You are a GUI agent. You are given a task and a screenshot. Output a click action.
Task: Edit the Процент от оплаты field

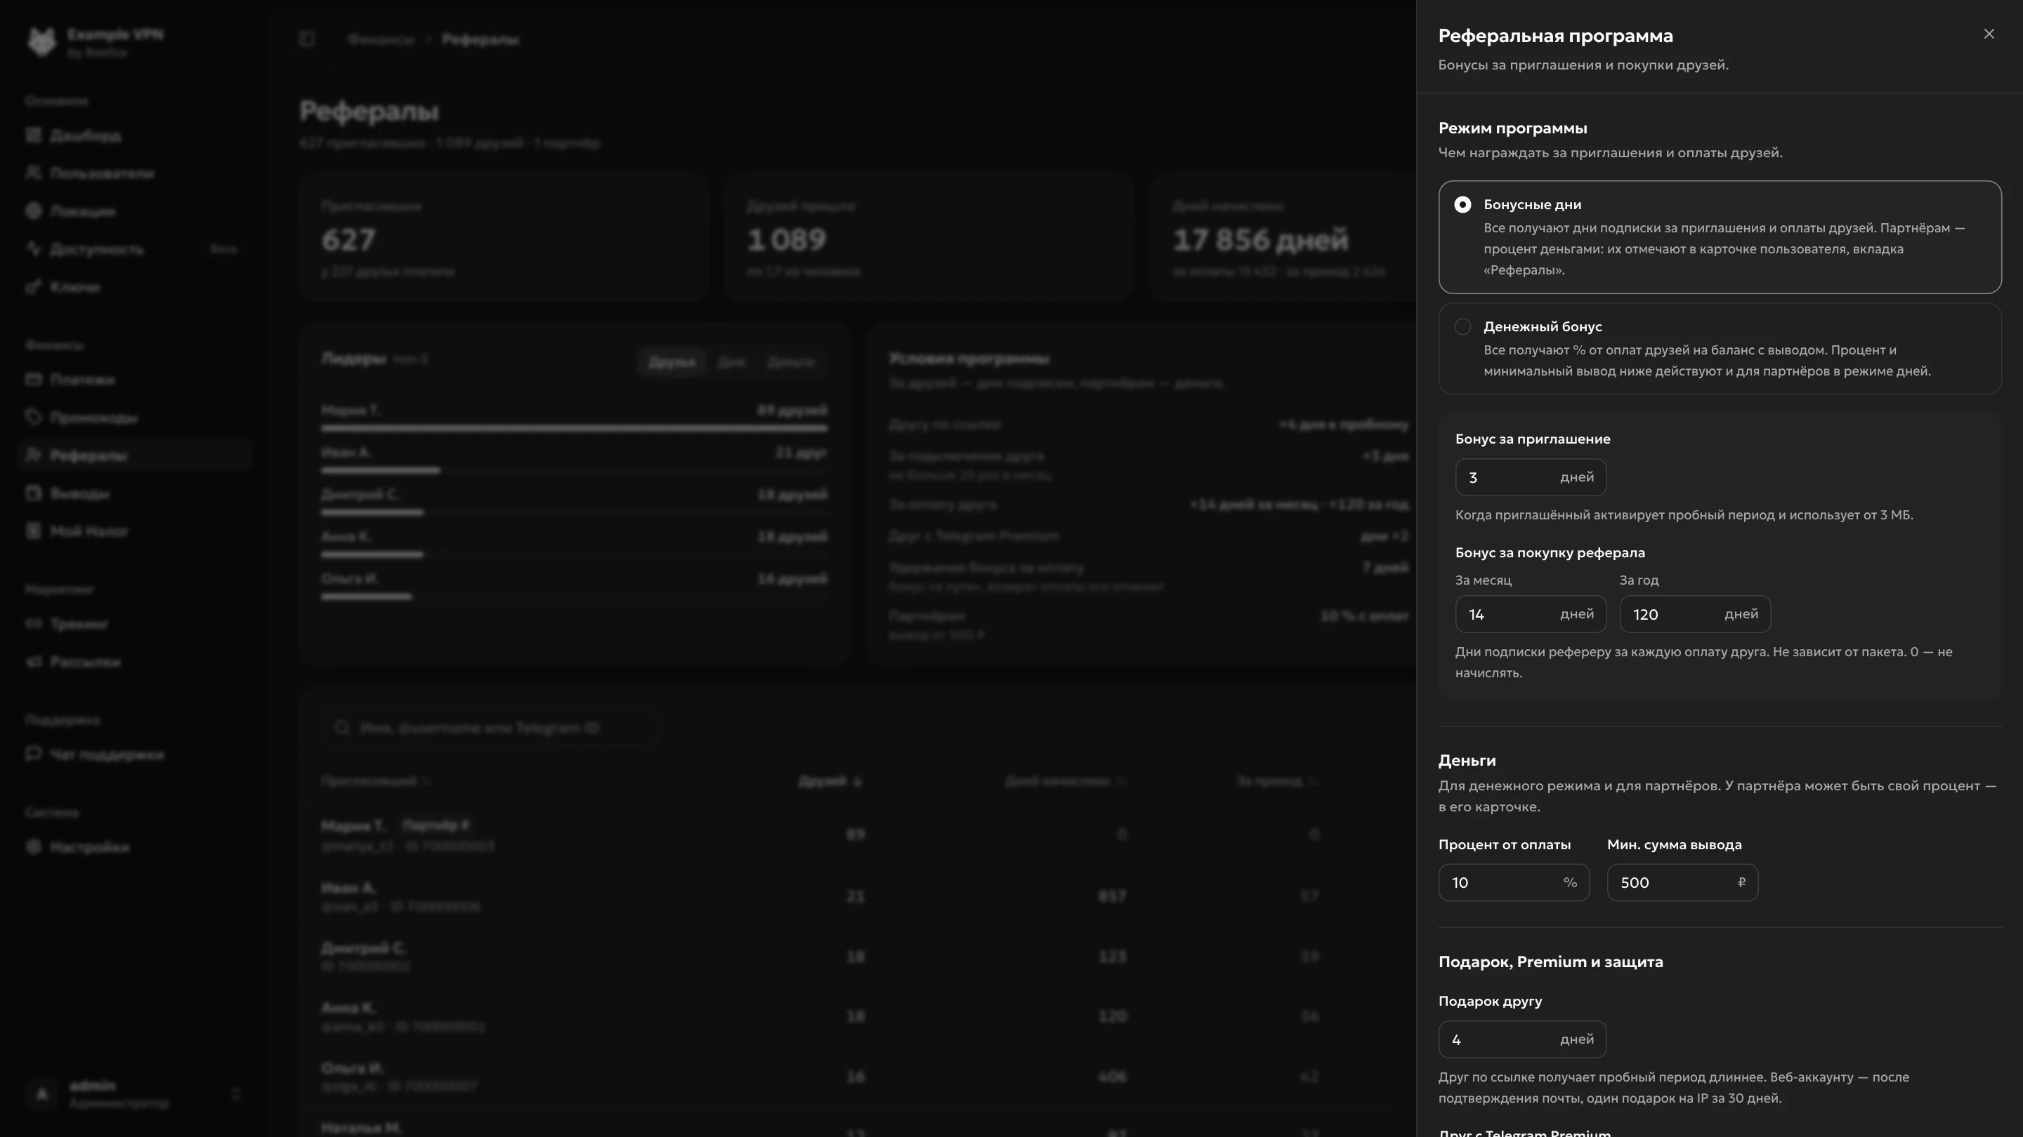pyautogui.click(x=1513, y=883)
